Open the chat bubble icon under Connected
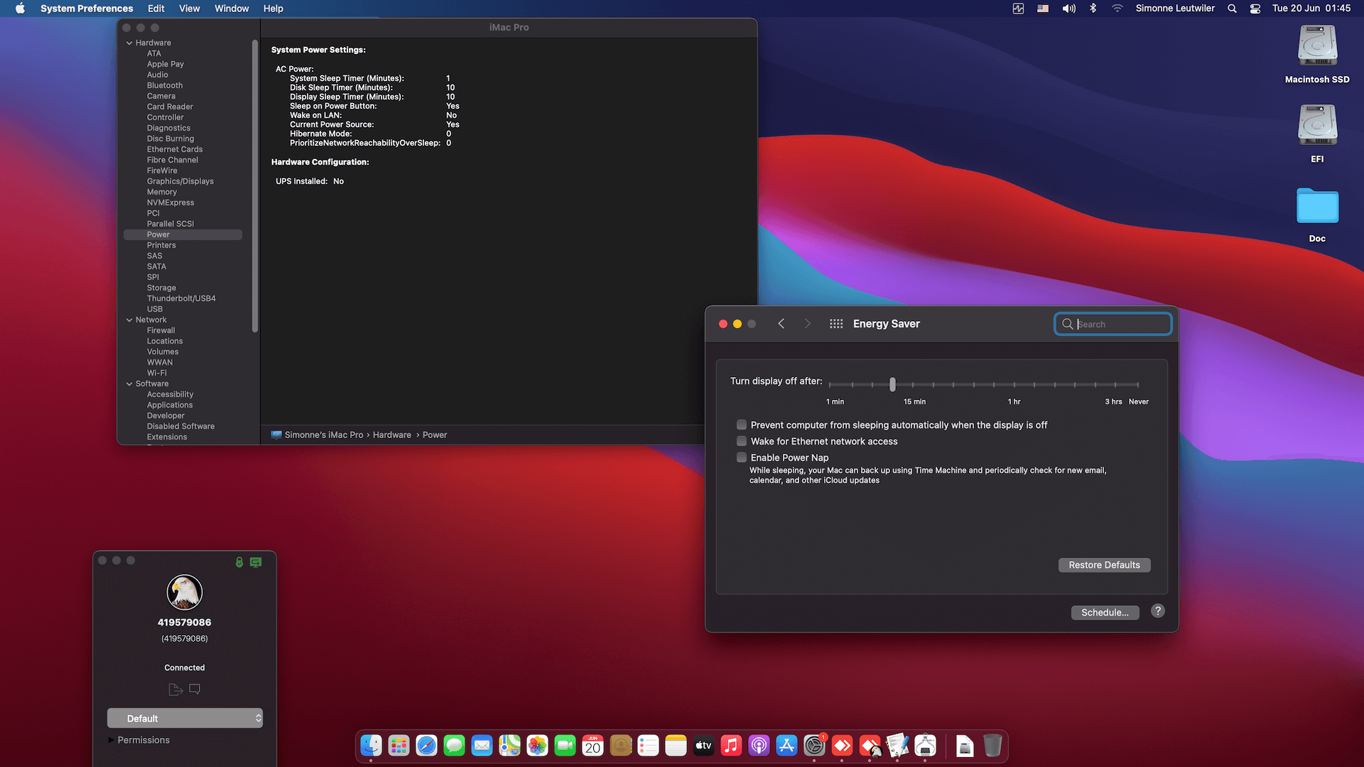Viewport: 1364px width, 767px height. coord(195,689)
